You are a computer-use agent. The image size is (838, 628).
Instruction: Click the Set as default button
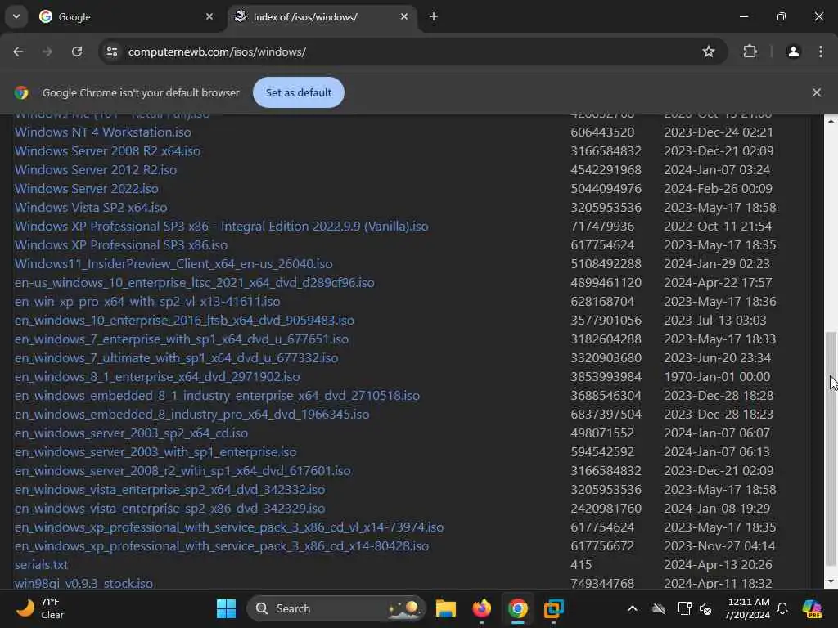298,92
